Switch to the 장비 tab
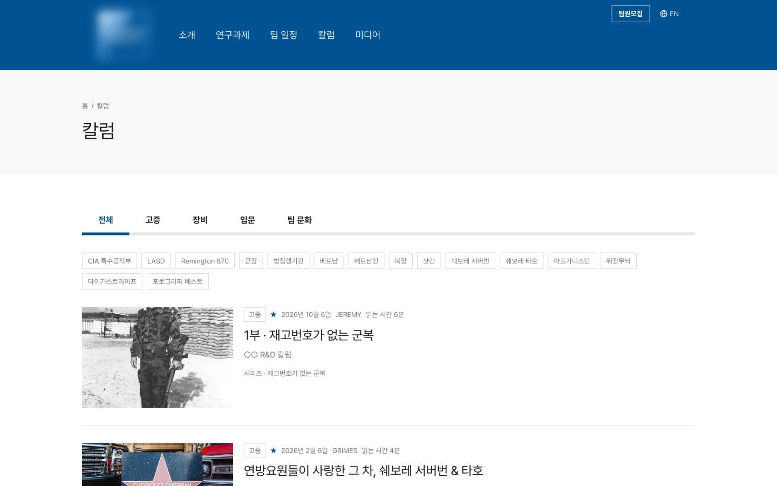Image resolution: width=777 pixels, height=486 pixels. [x=200, y=220]
